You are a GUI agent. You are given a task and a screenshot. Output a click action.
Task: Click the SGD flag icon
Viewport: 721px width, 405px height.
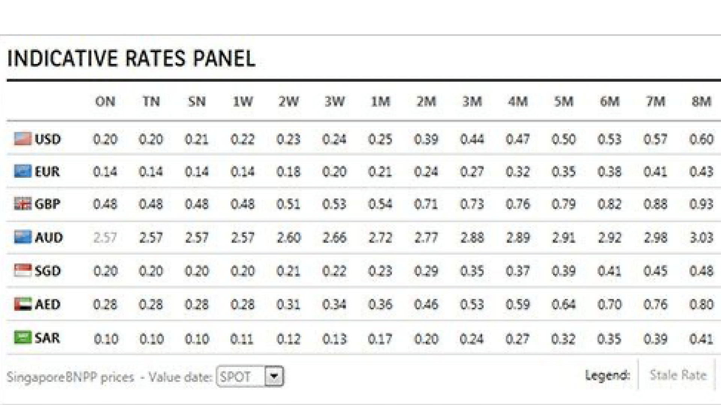(23, 271)
